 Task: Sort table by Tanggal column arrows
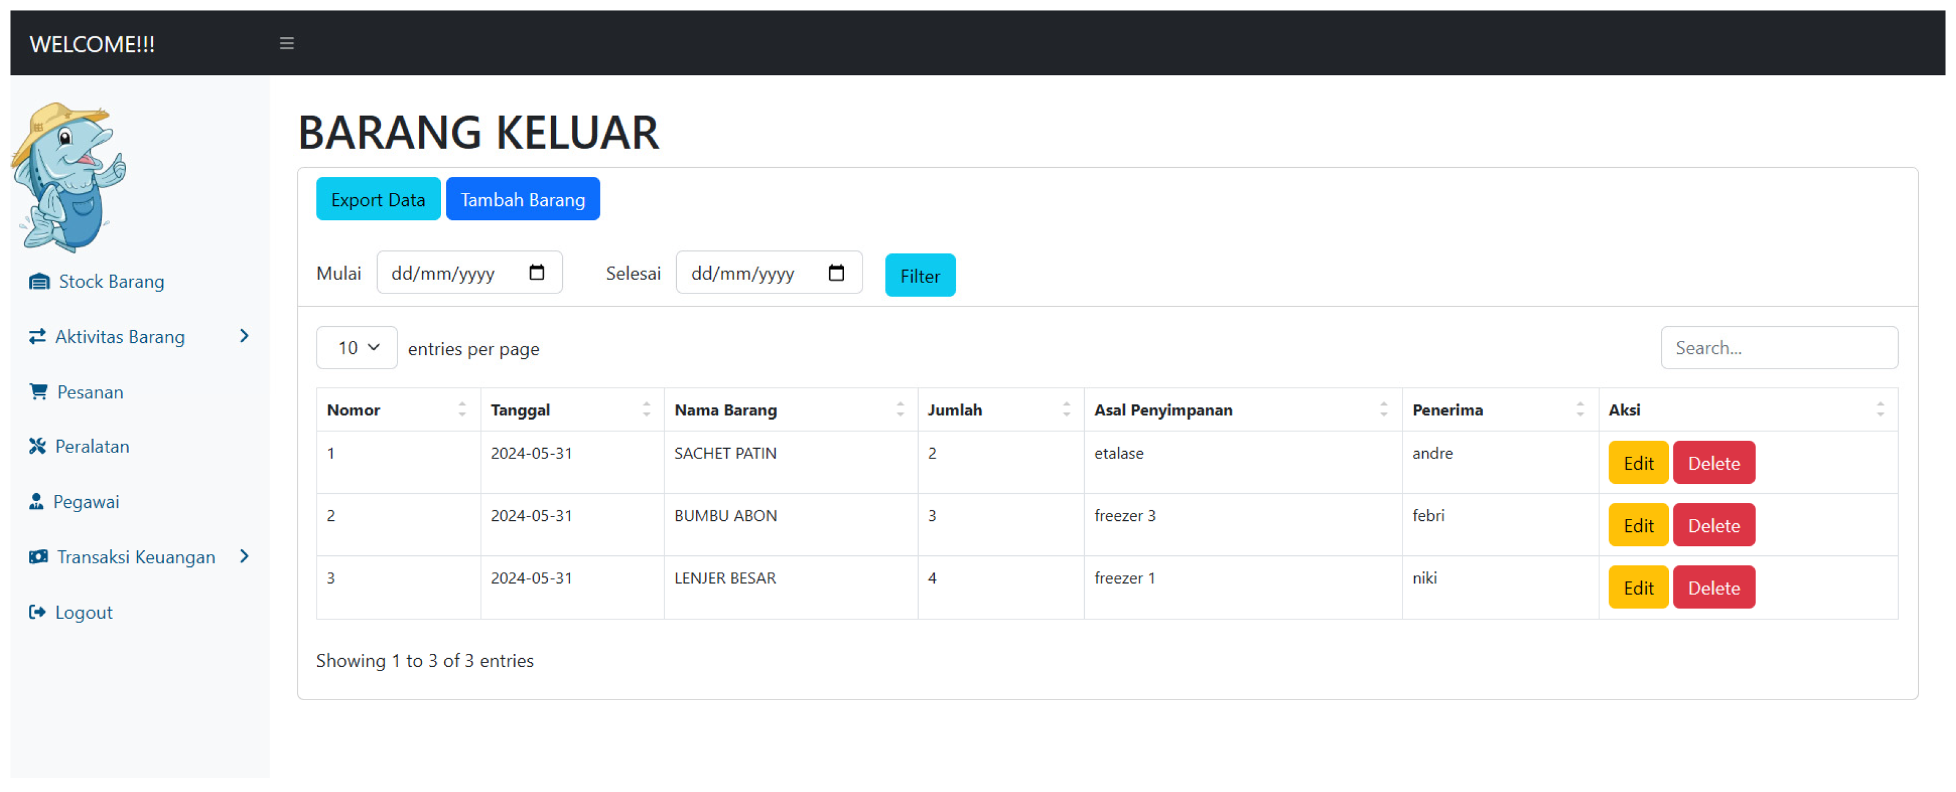coord(646,410)
